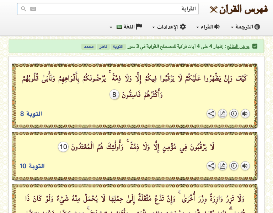Open the virtual keyboard icon in search box
This screenshot has width=273, height=213.
[33, 9]
